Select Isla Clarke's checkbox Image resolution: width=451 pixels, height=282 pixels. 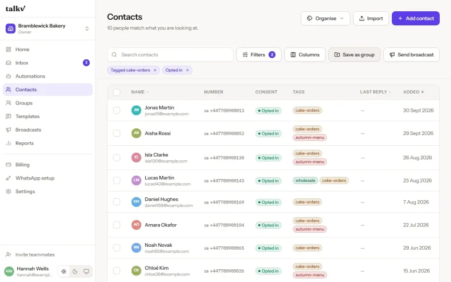pos(117,158)
